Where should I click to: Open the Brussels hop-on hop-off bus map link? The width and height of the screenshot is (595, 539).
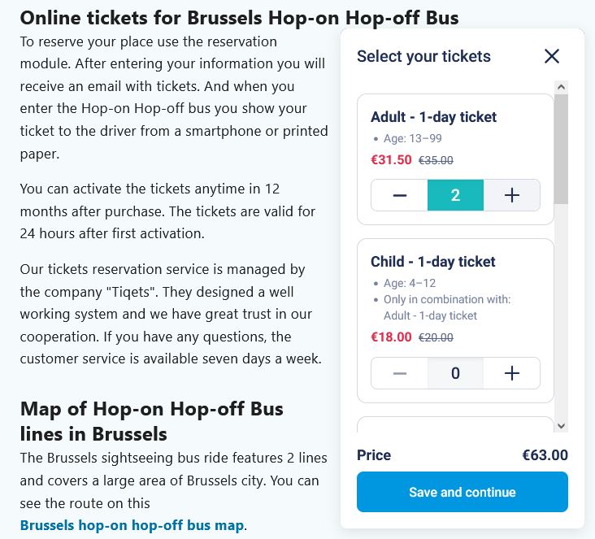point(132,525)
